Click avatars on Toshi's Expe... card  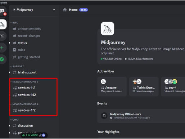coord(137,82)
